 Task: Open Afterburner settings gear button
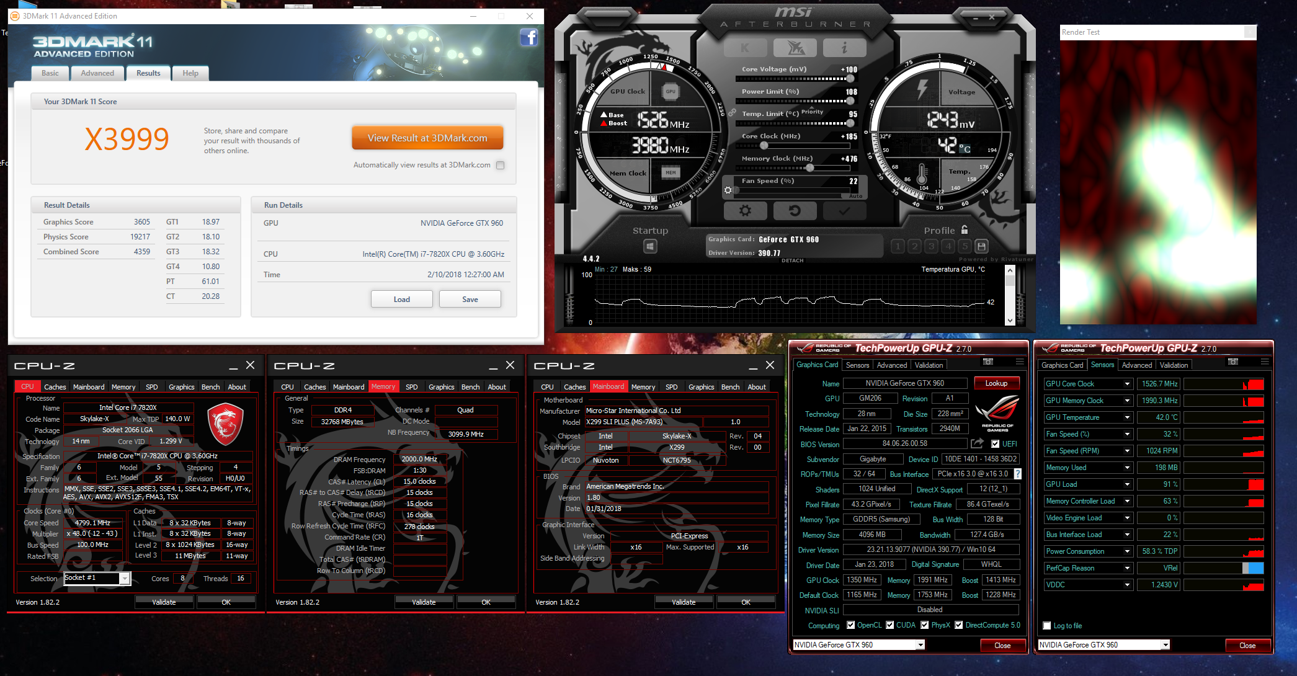[745, 211]
